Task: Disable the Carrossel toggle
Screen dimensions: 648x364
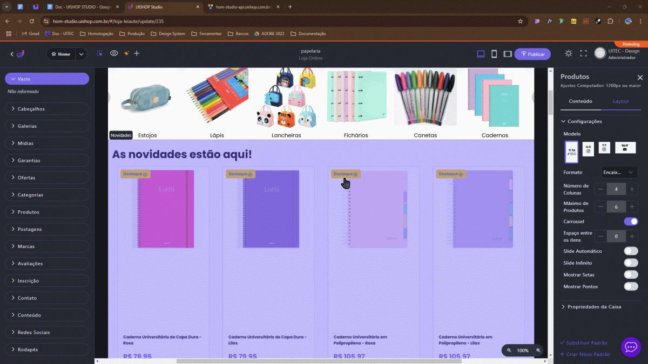Action: click(x=630, y=222)
